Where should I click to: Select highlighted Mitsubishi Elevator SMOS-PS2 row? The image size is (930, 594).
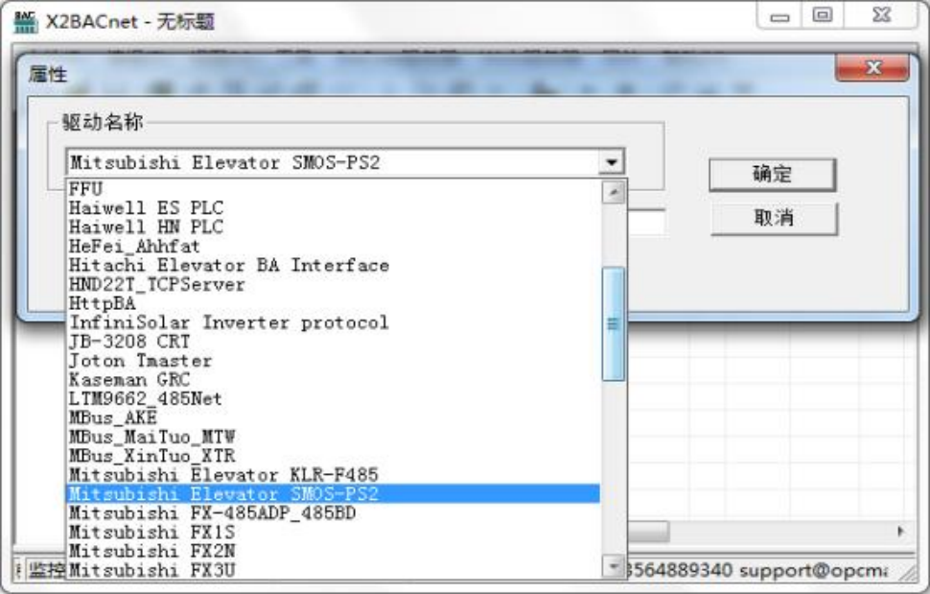tap(333, 493)
